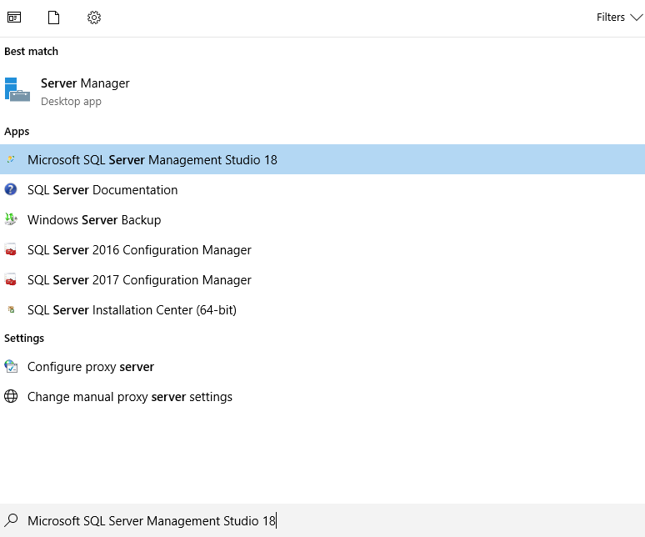Image resolution: width=645 pixels, height=537 pixels.
Task: Click Configure proxy server icon
Action: point(11,366)
